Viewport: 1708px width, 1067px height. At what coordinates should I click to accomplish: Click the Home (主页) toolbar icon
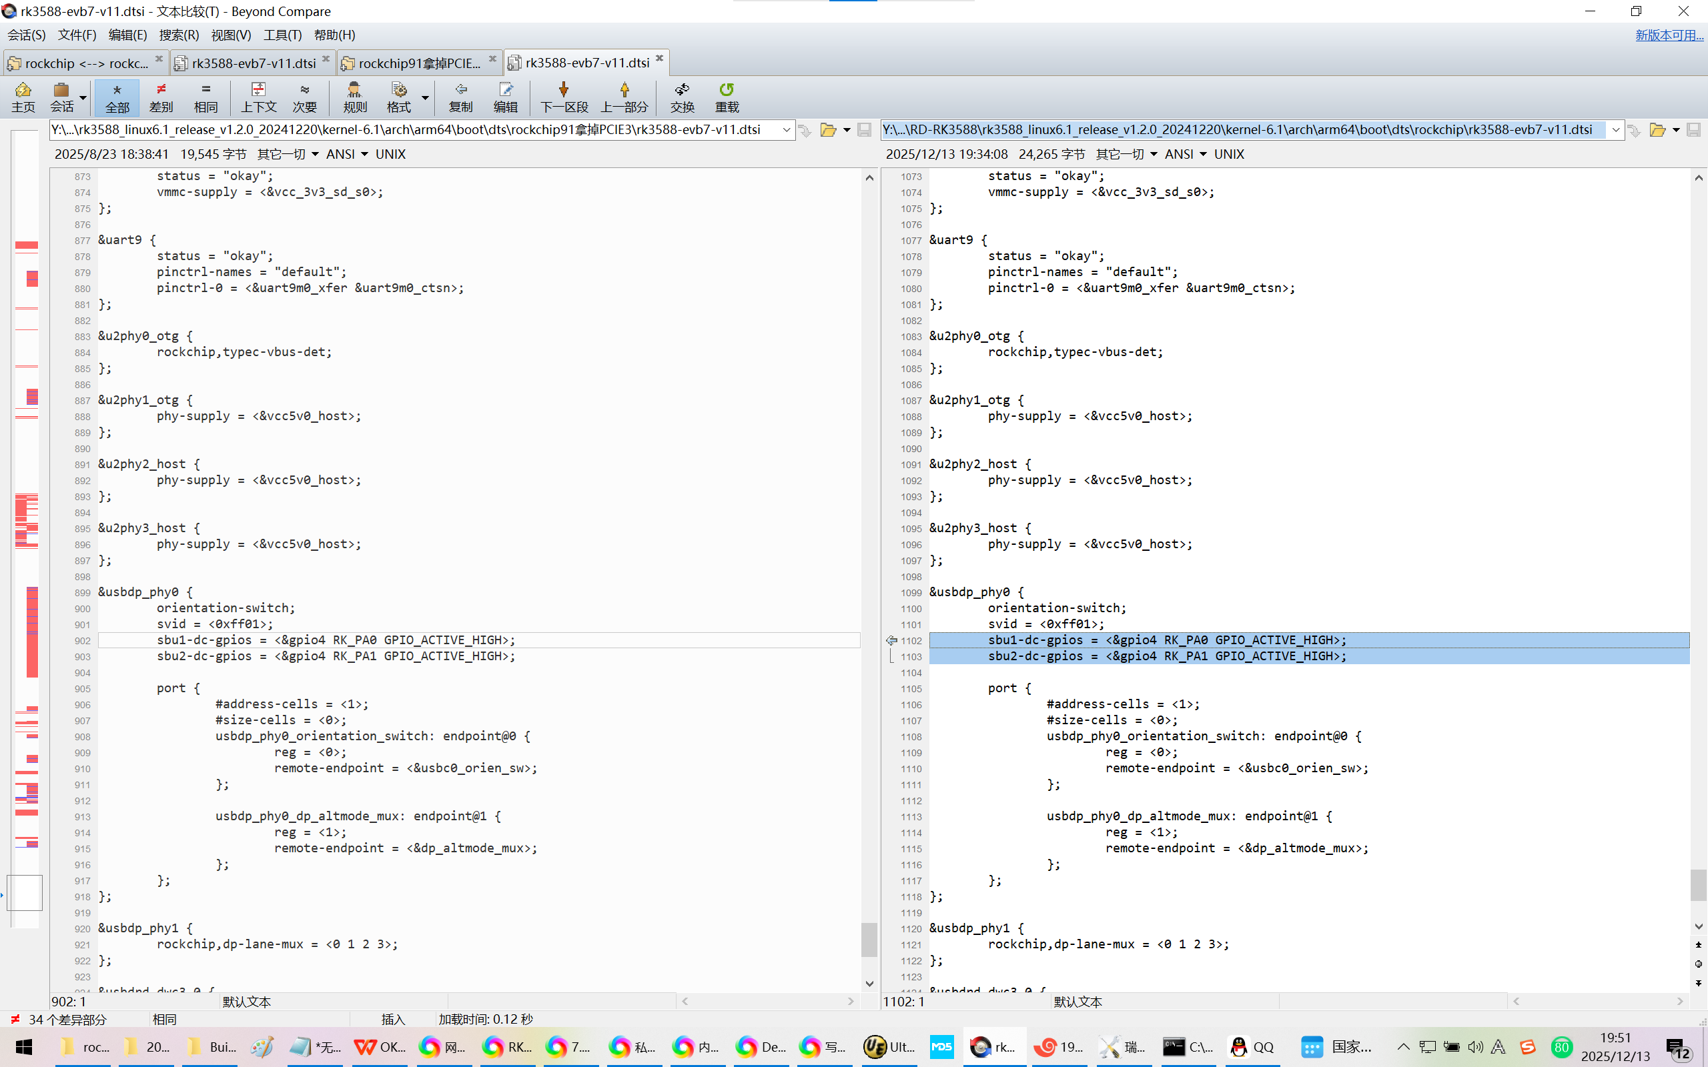(x=23, y=97)
